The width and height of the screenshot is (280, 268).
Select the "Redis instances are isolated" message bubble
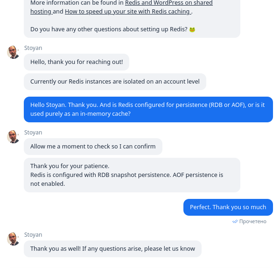[115, 82]
